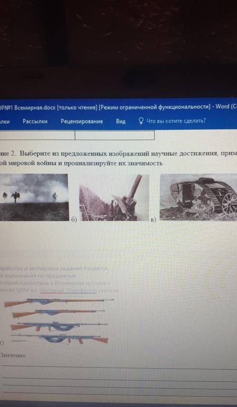The width and height of the screenshot is (237, 407).
Task: Select the tank photograph on the right
Action: click(x=199, y=197)
